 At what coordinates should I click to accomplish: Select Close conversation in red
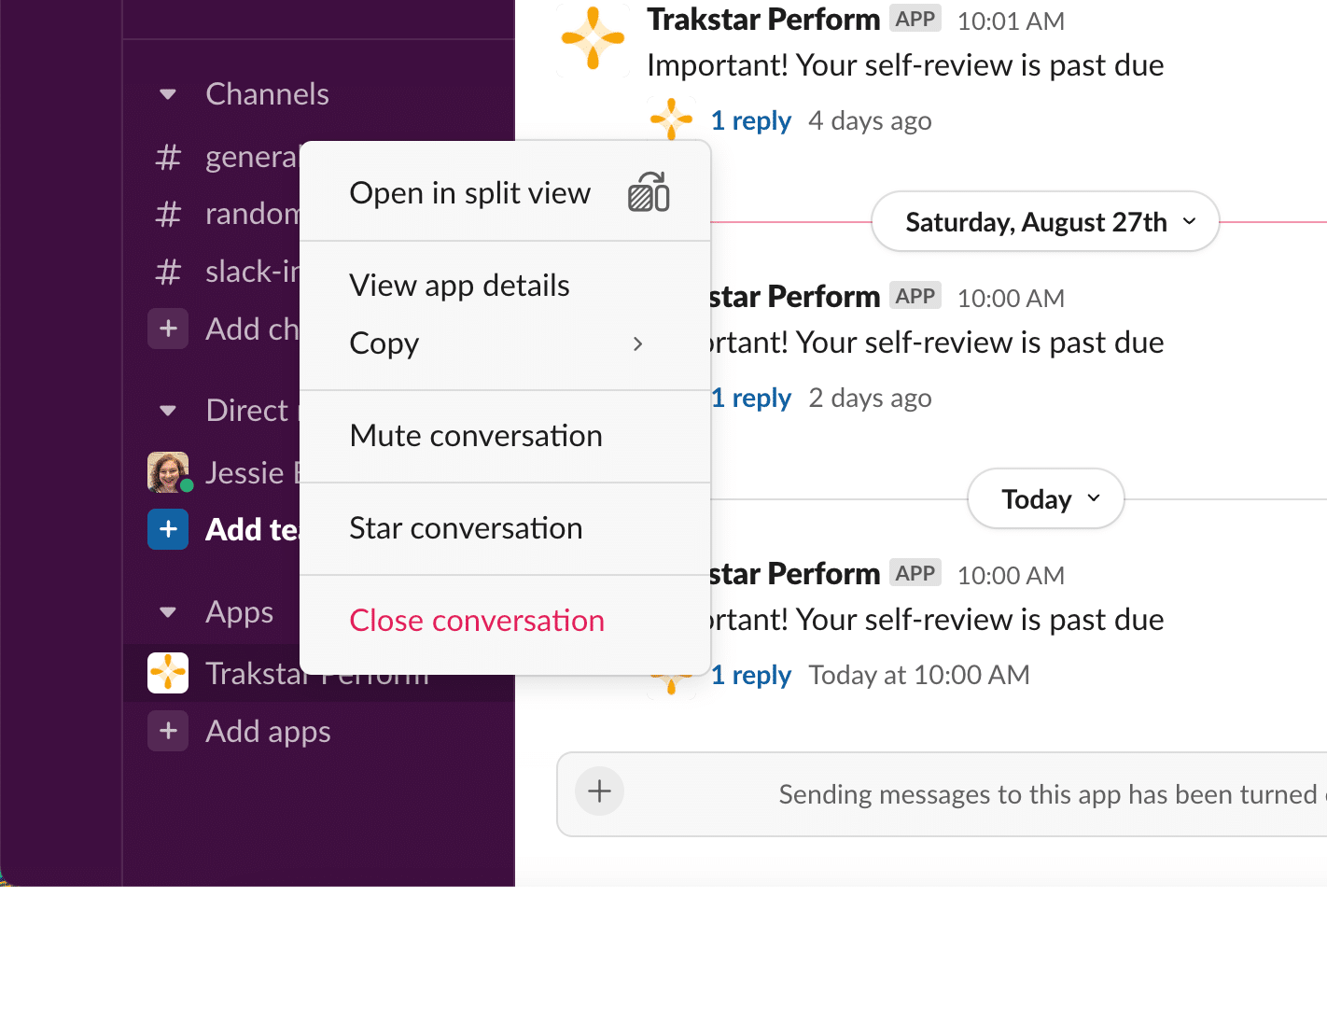(x=477, y=621)
